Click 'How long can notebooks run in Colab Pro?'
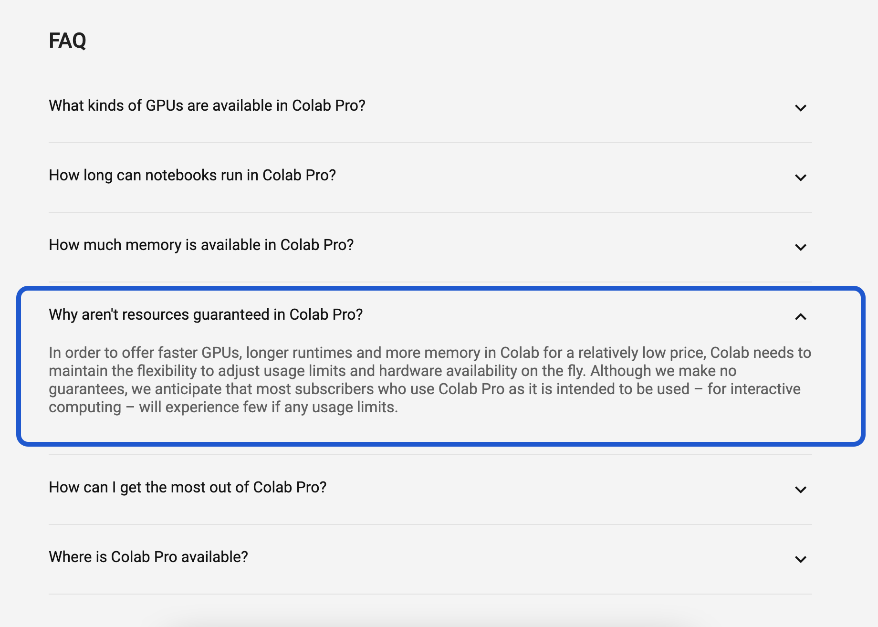Viewport: 878px width, 627px height. pos(192,175)
